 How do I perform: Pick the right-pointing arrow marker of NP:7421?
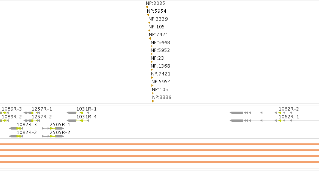tap(152, 78)
